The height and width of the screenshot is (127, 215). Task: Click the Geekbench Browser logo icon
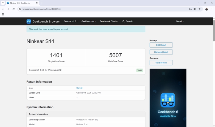pyautogui.click(x=29, y=21)
